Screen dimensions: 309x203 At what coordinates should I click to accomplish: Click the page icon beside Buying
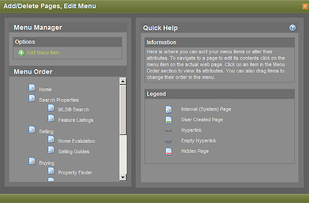[32, 161]
